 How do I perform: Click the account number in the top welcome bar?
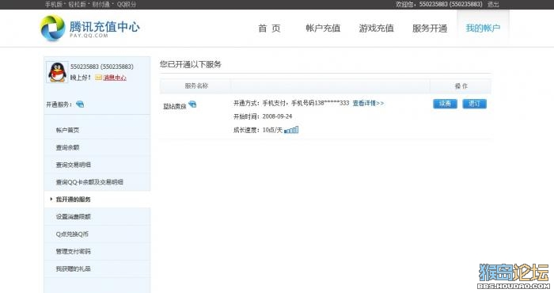pyautogui.click(x=451, y=4)
